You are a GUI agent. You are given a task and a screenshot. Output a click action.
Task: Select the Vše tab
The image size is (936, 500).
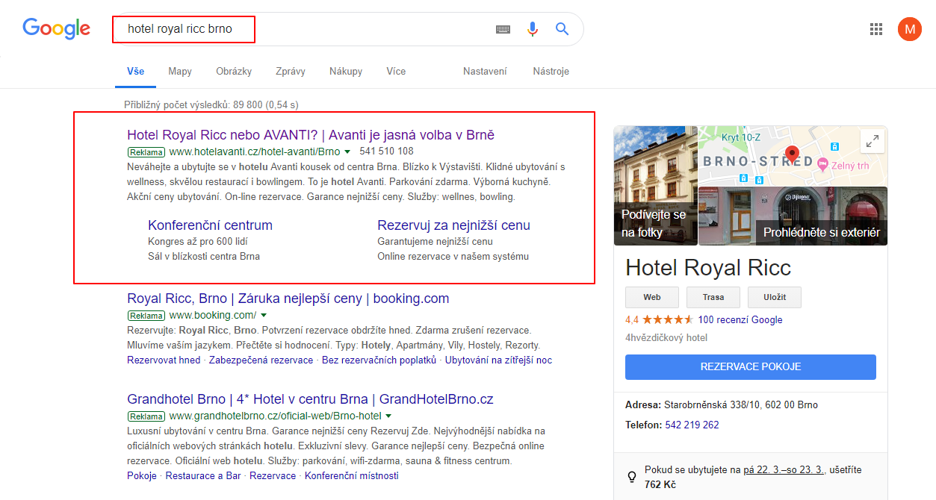[x=135, y=72]
